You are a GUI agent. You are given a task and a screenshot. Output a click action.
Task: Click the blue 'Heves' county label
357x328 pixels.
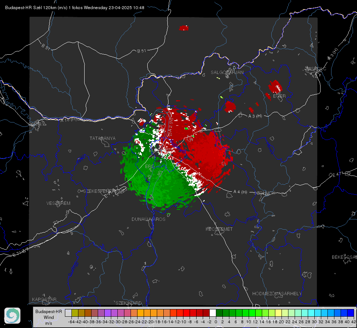[x=270, y=148]
